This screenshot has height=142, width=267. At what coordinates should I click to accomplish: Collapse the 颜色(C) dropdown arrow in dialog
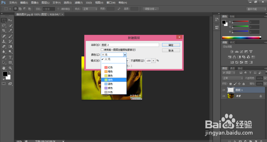coord(125,55)
